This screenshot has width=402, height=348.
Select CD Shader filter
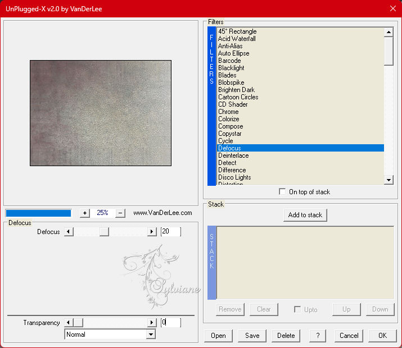300,104
